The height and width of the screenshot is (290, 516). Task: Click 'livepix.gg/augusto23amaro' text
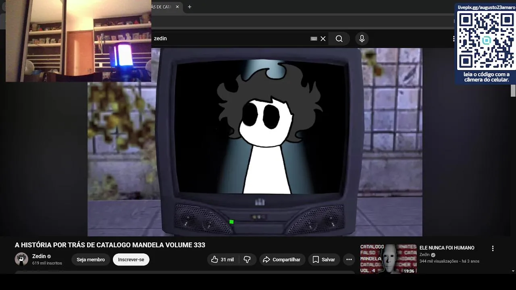486,7
